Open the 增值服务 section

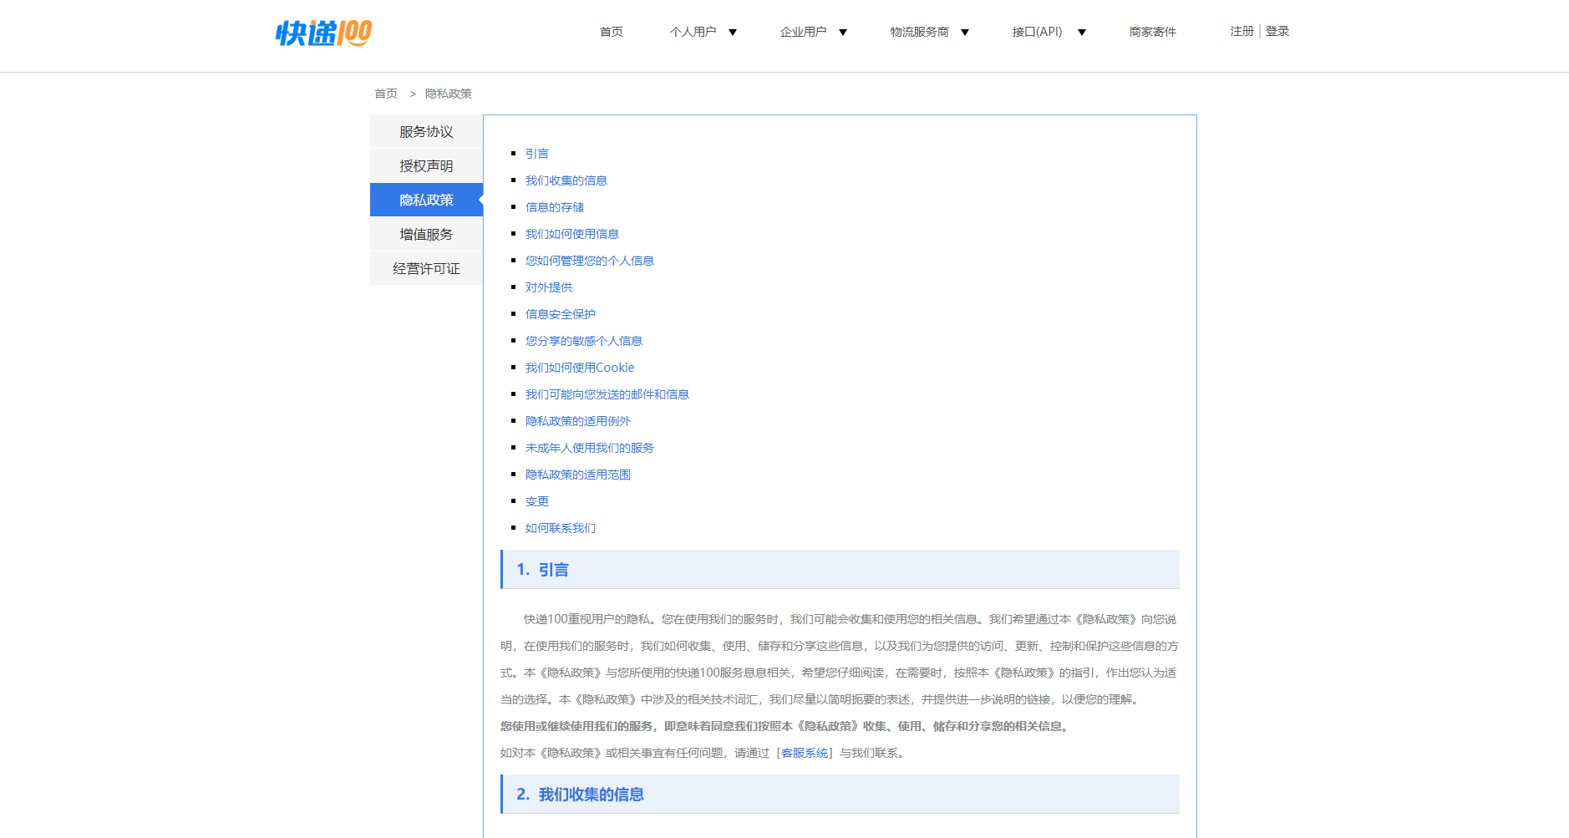tap(425, 234)
